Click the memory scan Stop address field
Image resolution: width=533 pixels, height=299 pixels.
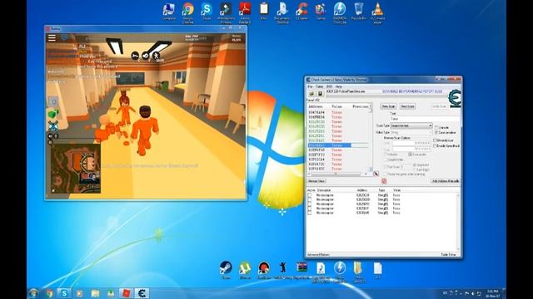[411, 149]
